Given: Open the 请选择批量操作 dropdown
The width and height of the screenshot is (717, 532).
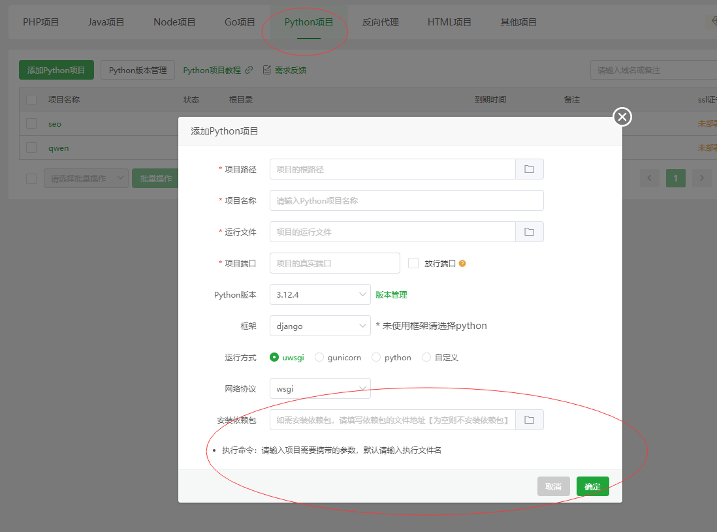Looking at the screenshot, I should coord(86,178).
